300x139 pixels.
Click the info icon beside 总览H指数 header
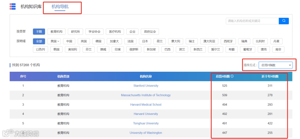(x=232, y=76)
